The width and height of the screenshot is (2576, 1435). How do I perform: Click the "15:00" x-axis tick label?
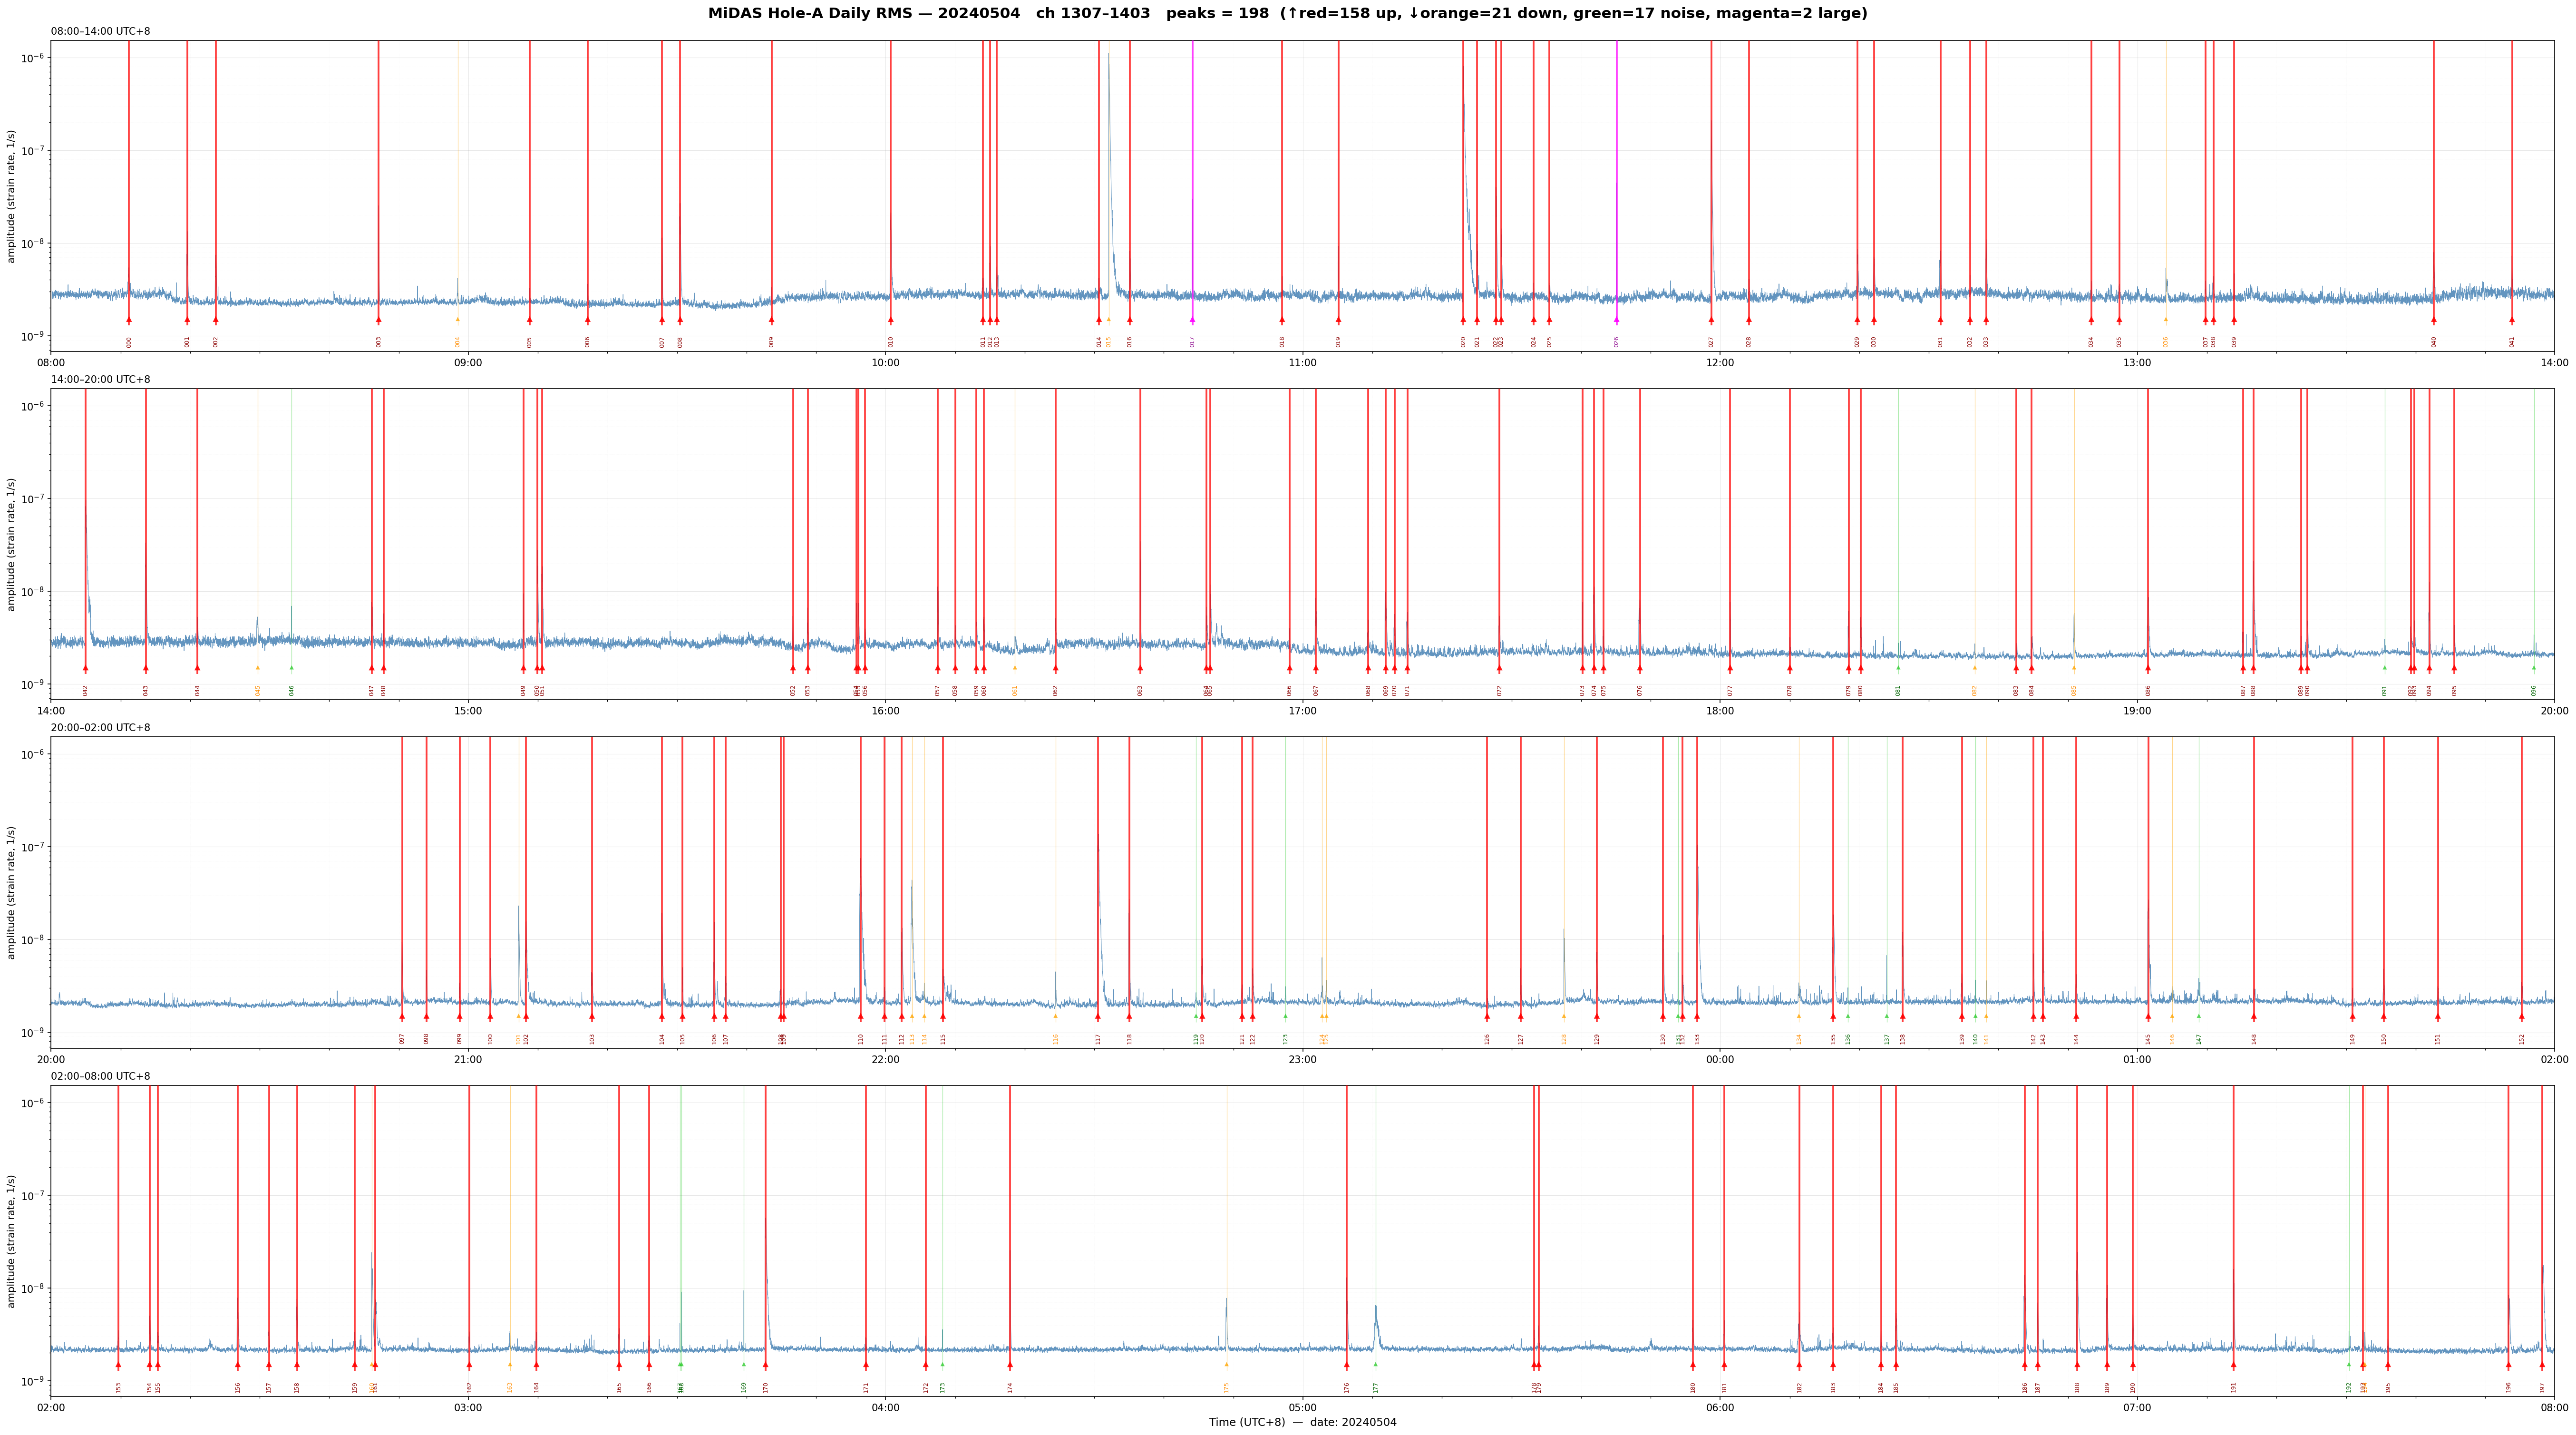(468, 711)
